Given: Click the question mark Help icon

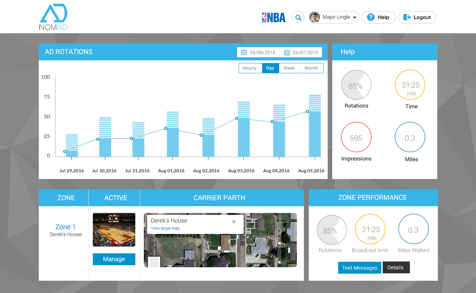Looking at the screenshot, I should pyautogui.click(x=371, y=17).
